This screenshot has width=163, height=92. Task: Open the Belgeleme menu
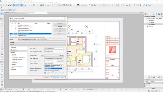tap(21, 3)
